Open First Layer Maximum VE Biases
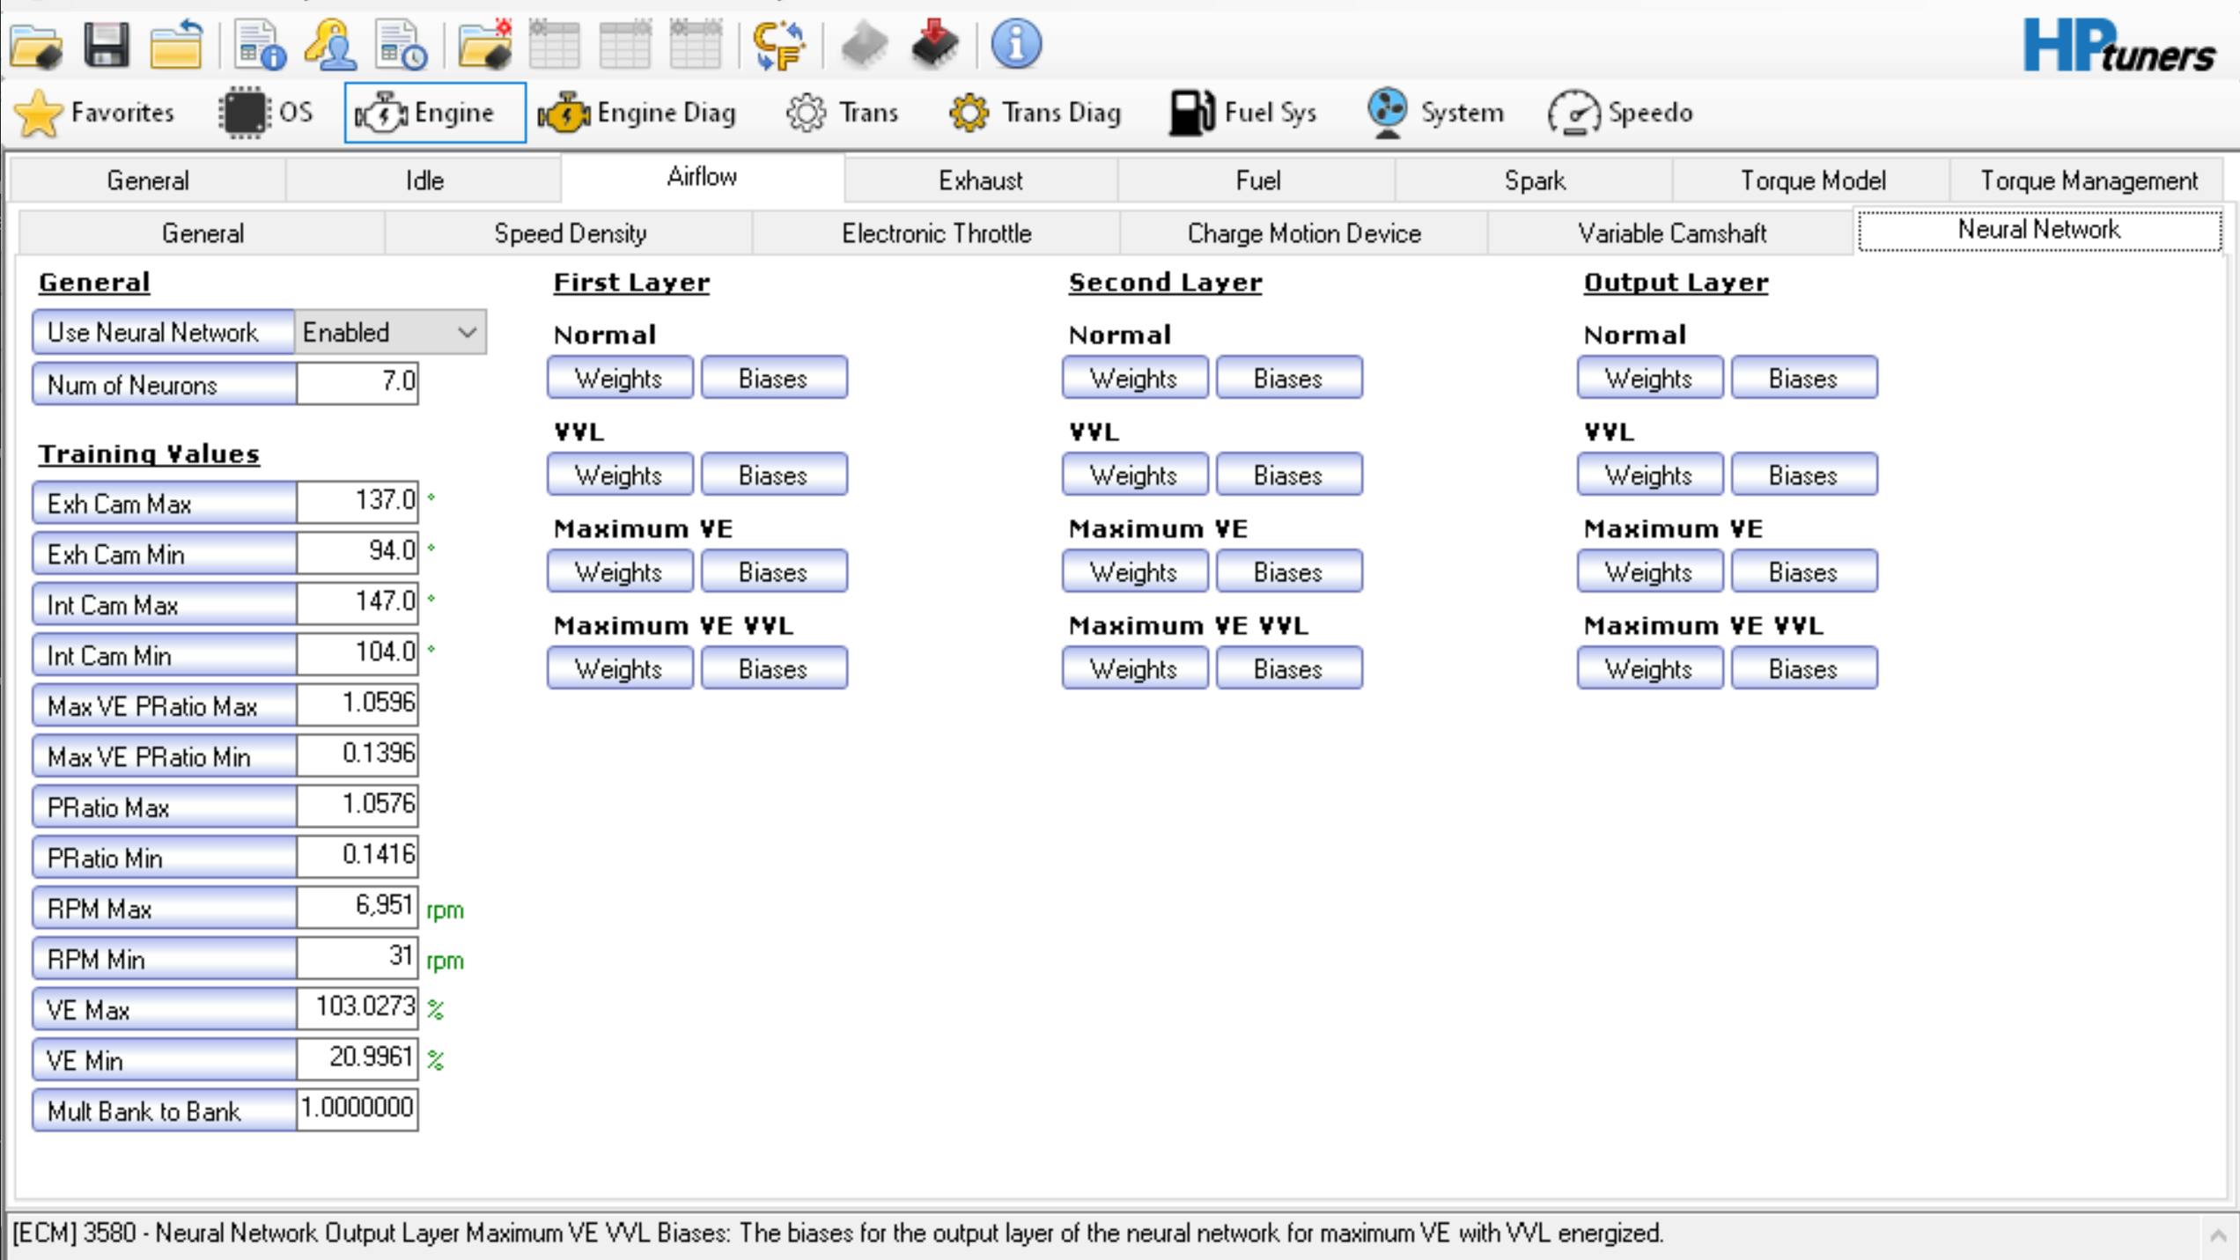Image resolution: width=2240 pixels, height=1260 pixels. (773, 571)
